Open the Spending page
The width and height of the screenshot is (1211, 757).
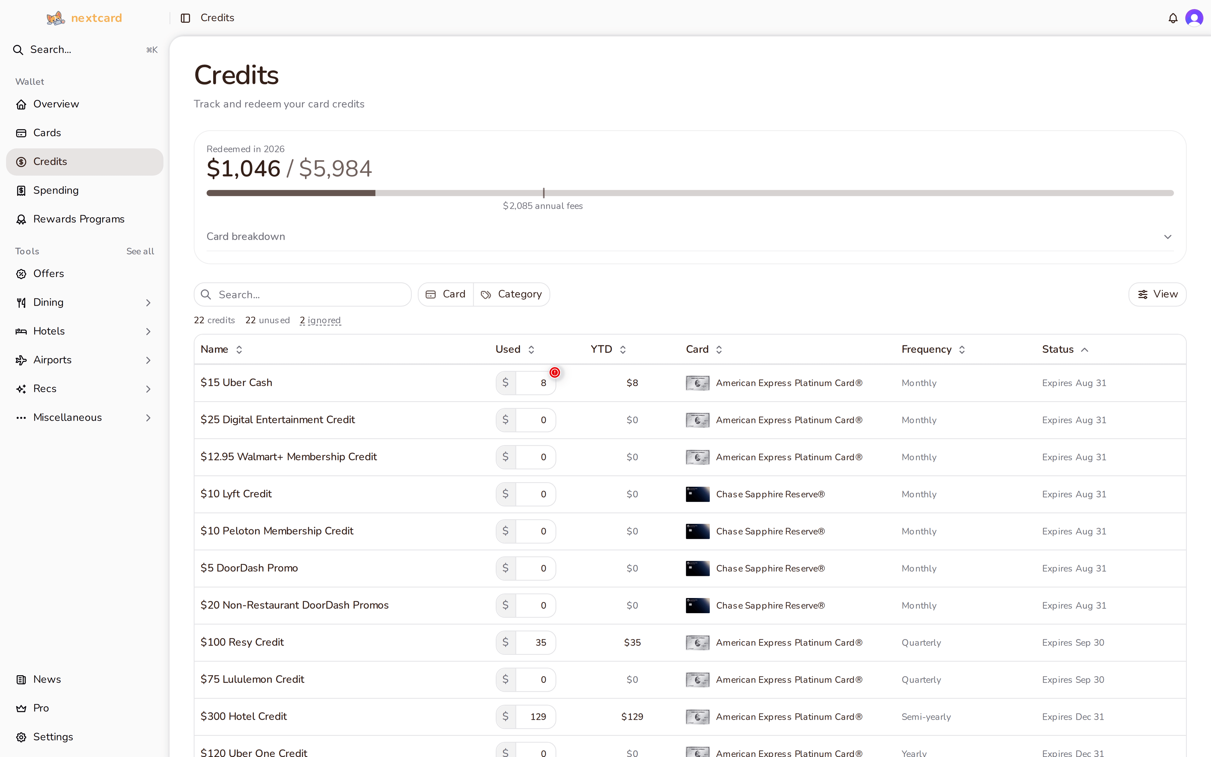coord(85,190)
